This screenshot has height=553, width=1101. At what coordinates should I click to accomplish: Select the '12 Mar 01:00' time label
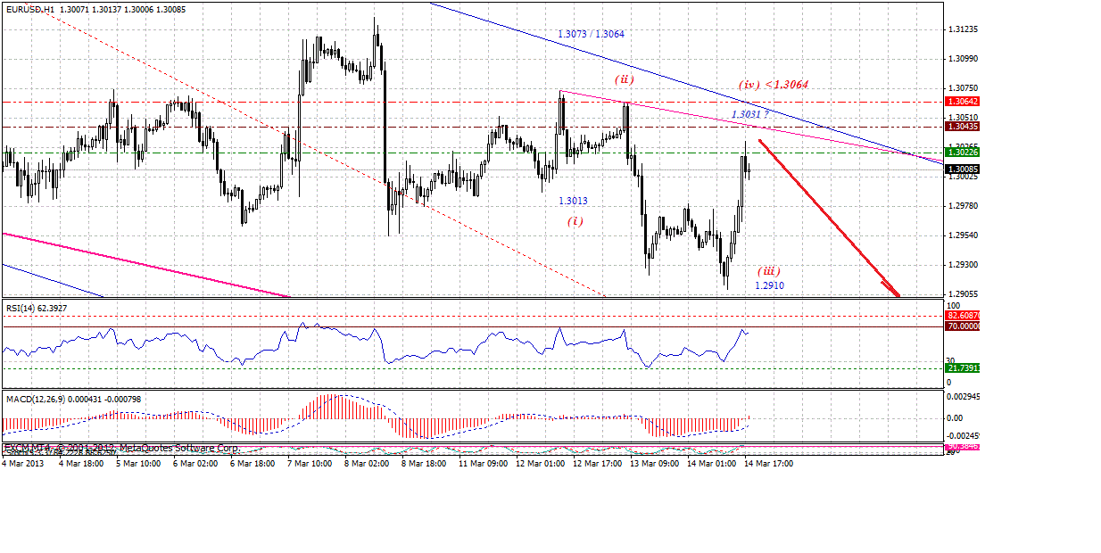(542, 464)
